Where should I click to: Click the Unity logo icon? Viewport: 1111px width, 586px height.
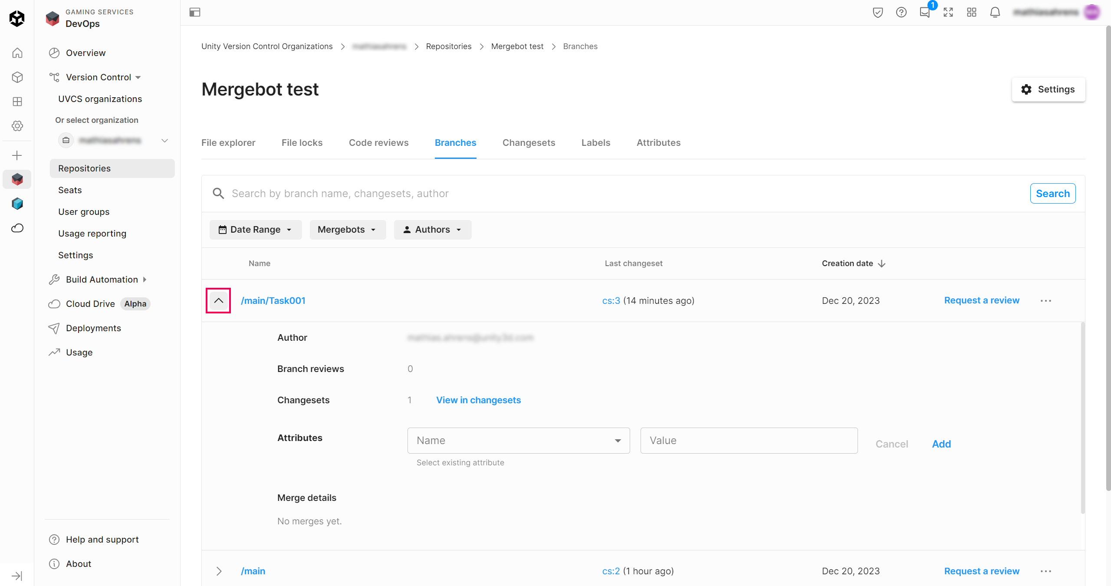point(17,18)
